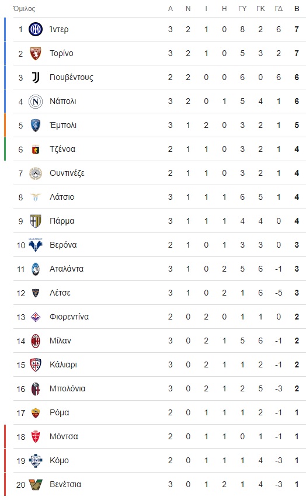Click the Atalanta crest icon
Image resolution: width=306 pixels, height=500 pixels.
(x=36, y=269)
